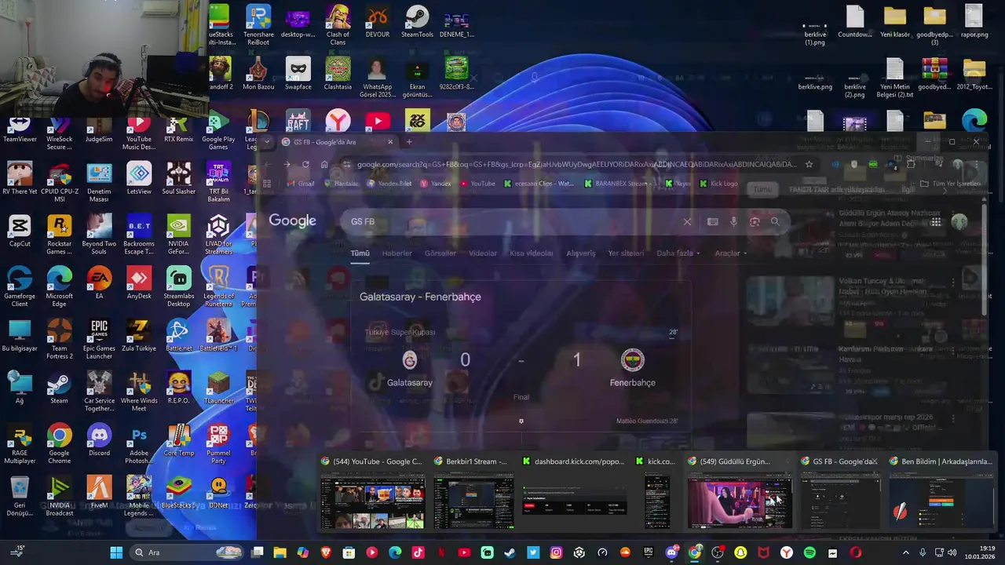Open File Explorer from the taskbar
Image resolution: width=1005 pixels, height=565 pixels.
280,552
